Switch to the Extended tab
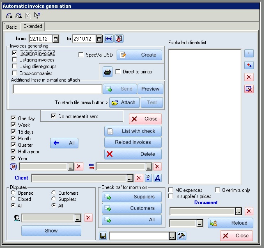This screenshot has height=248, width=264. point(33,26)
